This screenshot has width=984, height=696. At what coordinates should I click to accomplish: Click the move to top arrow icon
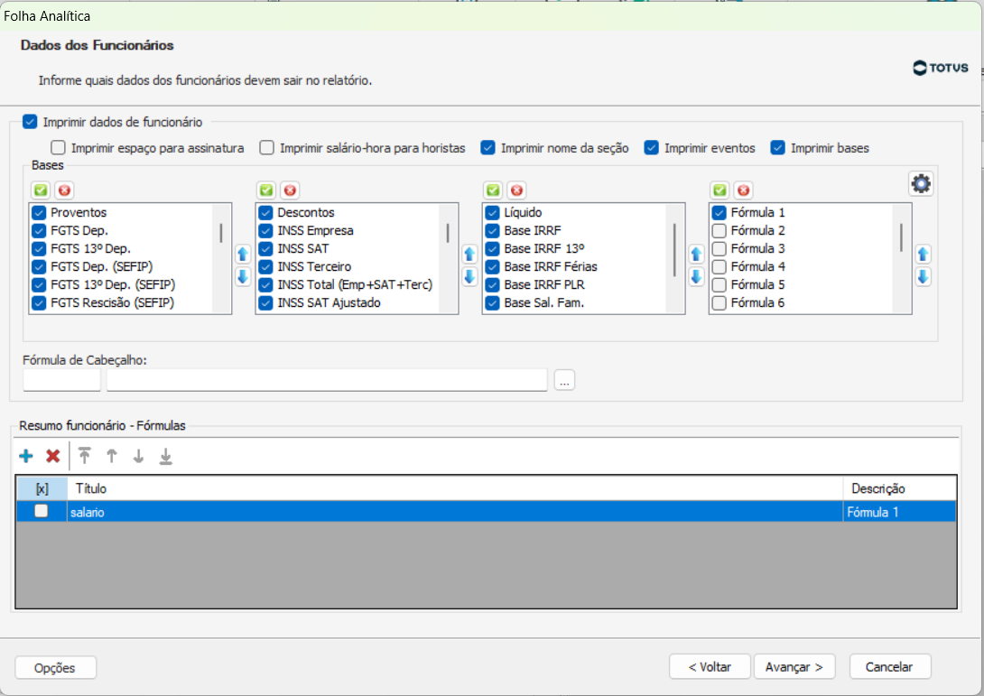[x=85, y=457]
